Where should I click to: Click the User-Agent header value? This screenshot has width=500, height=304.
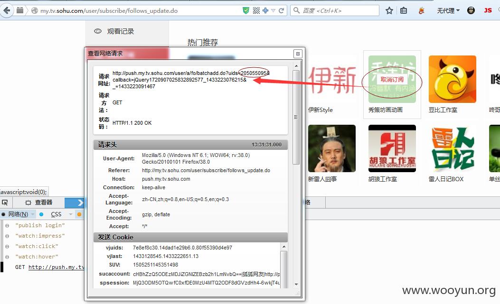pyautogui.click(x=196, y=158)
